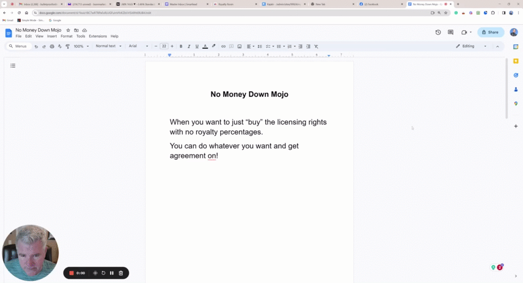The height and width of the screenshot is (283, 523).
Task: Add a comment from the toolbar
Action: [x=231, y=46]
